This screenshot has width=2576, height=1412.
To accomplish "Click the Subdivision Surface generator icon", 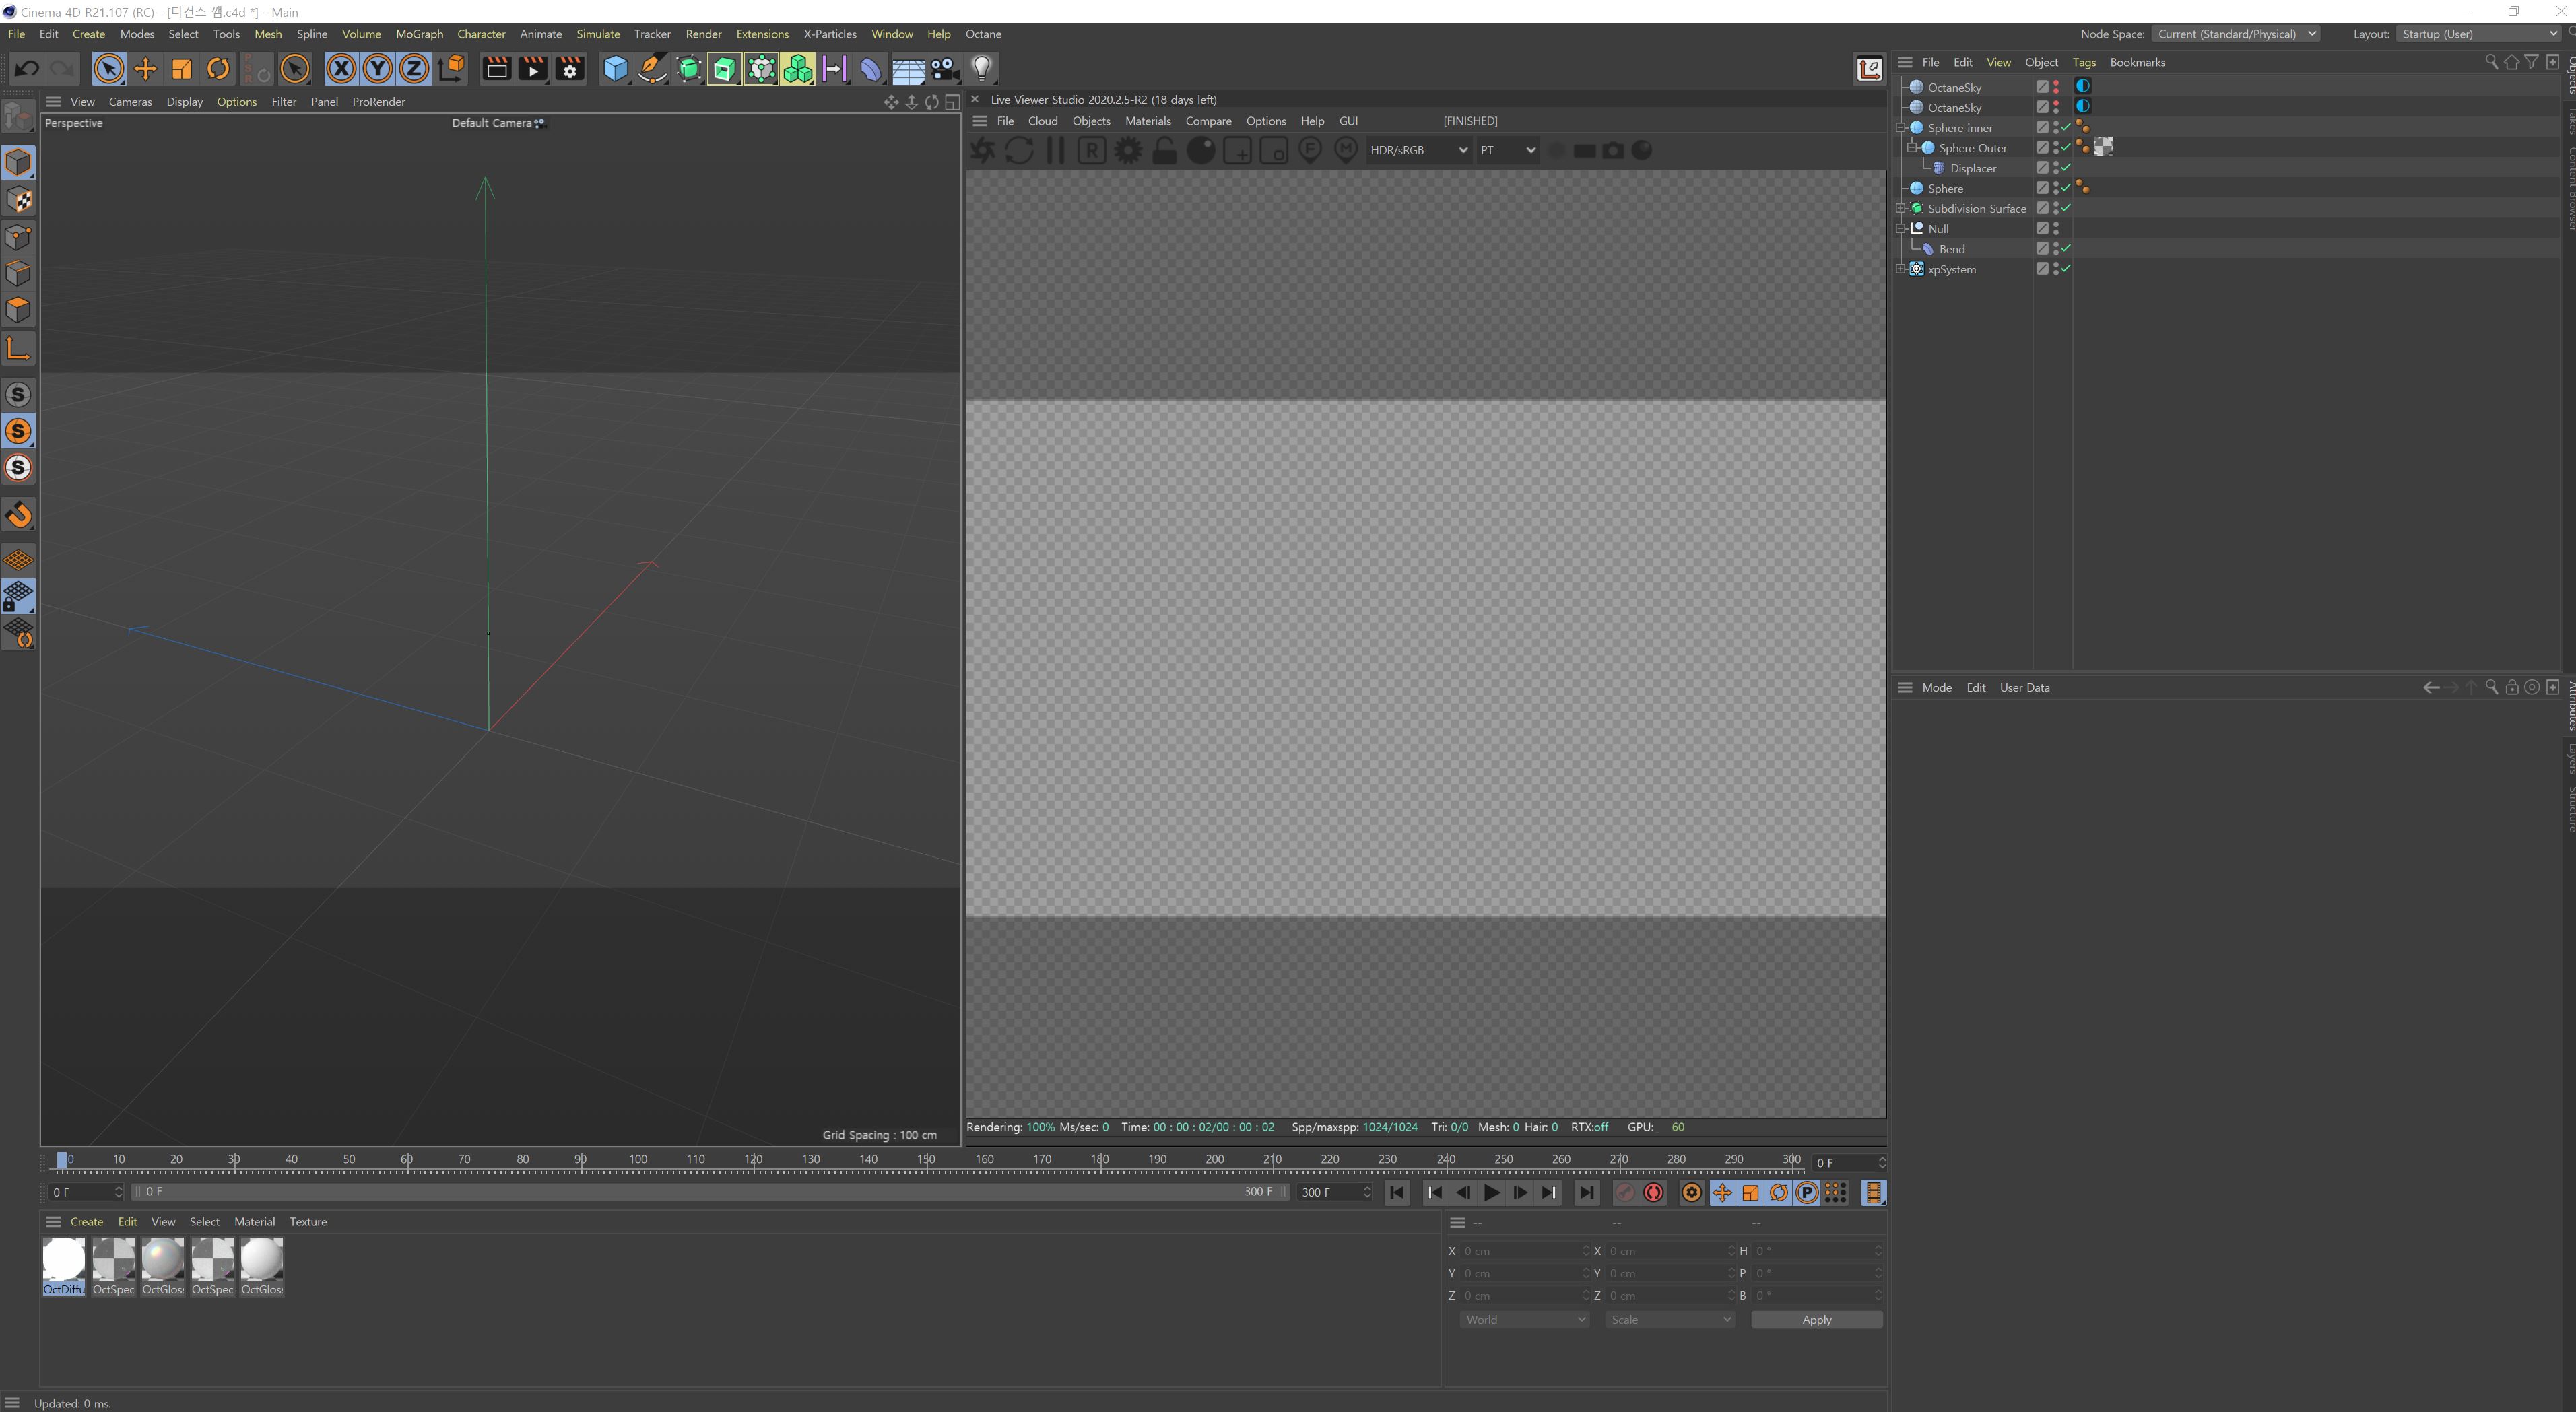I will (688, 68).
